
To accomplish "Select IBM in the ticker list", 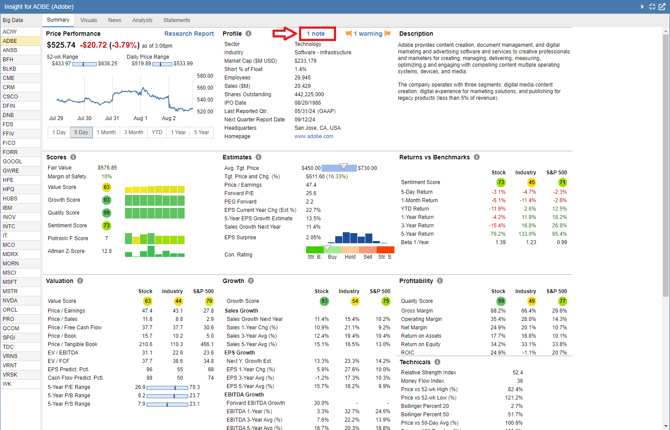I will pos(20,208).
